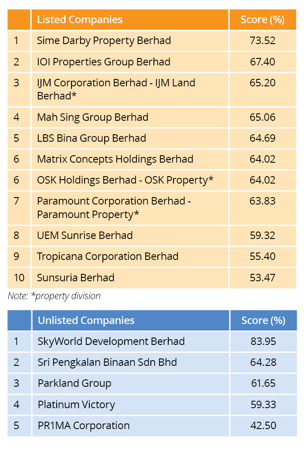Select Mah Sing Group Berhad cell
The width and height of the screenshot is (306, 450).
pos(93,117)
